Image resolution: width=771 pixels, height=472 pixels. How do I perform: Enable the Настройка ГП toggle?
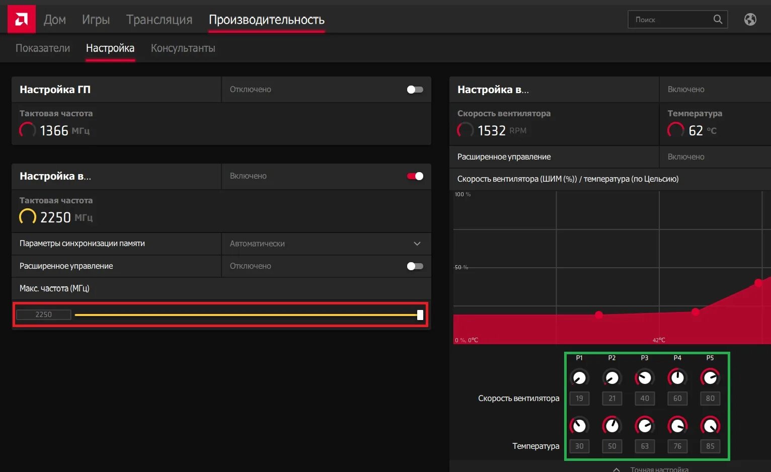click(x=415, y=90)
